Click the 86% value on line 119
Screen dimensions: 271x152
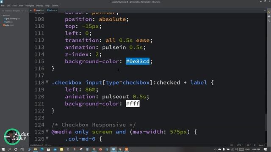[90, 90]
